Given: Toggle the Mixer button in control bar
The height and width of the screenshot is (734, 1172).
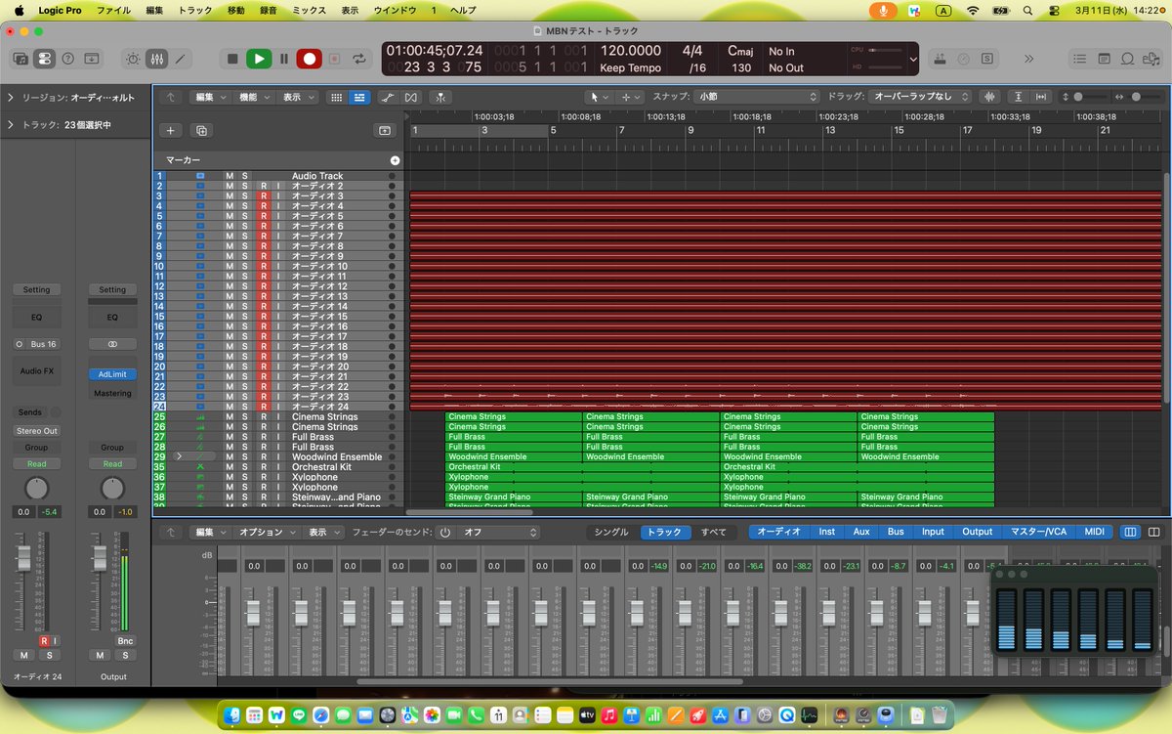Looking at the screenshot, I should click(x=157, y=59).
